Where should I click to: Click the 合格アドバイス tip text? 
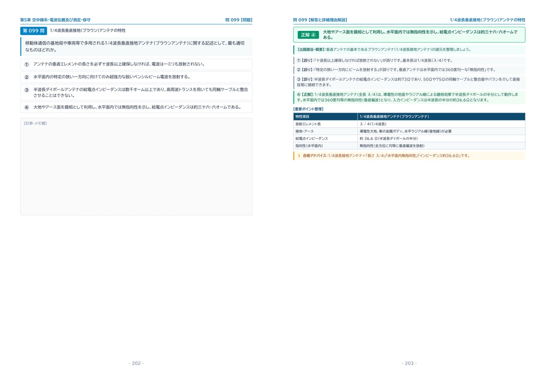(386, 156)
